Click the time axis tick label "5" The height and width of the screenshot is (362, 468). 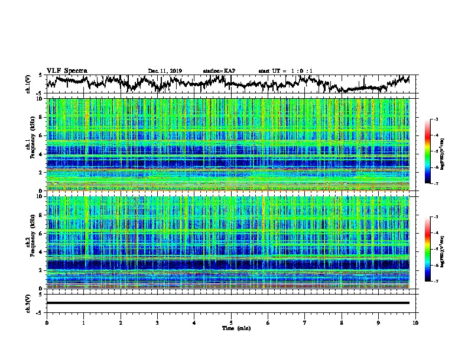231,323
